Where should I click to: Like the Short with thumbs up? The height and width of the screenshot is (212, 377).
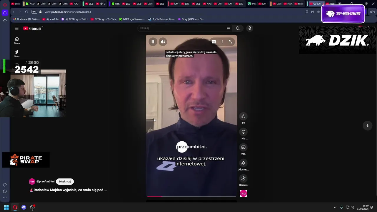243,116
